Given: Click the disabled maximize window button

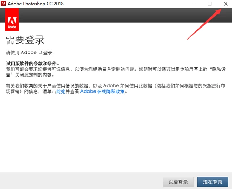Looking at the screenshot, I should tap(209, 4).
